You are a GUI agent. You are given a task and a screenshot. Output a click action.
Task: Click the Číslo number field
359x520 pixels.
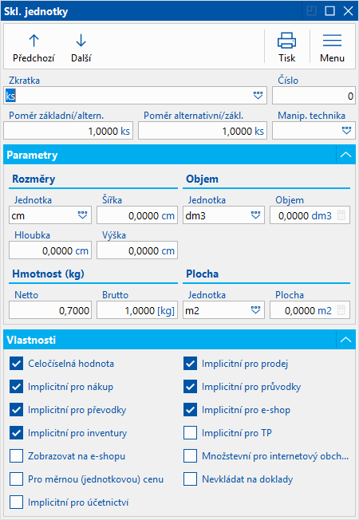(x=314, y=96)
